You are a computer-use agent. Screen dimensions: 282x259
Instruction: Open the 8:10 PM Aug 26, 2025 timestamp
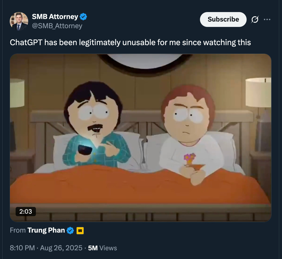tap(46, 248)
